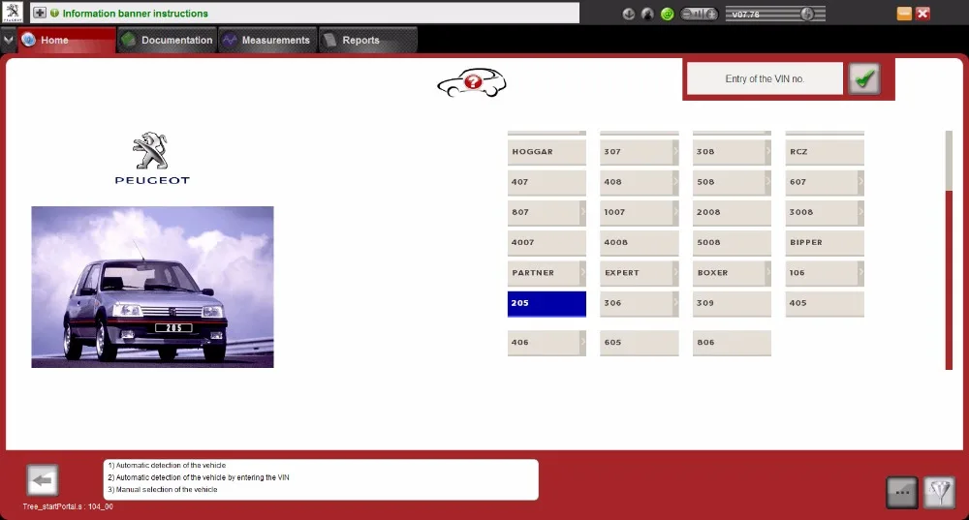Select the 4007 model
Image resolution: width=969 pixels, height=520 pixels.
point(547,243)
